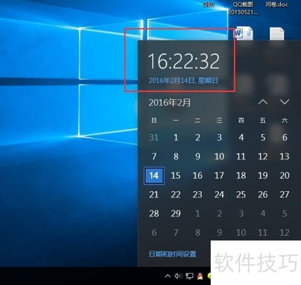
Task: Select February 19 in calendar
Action: [263, 176]
